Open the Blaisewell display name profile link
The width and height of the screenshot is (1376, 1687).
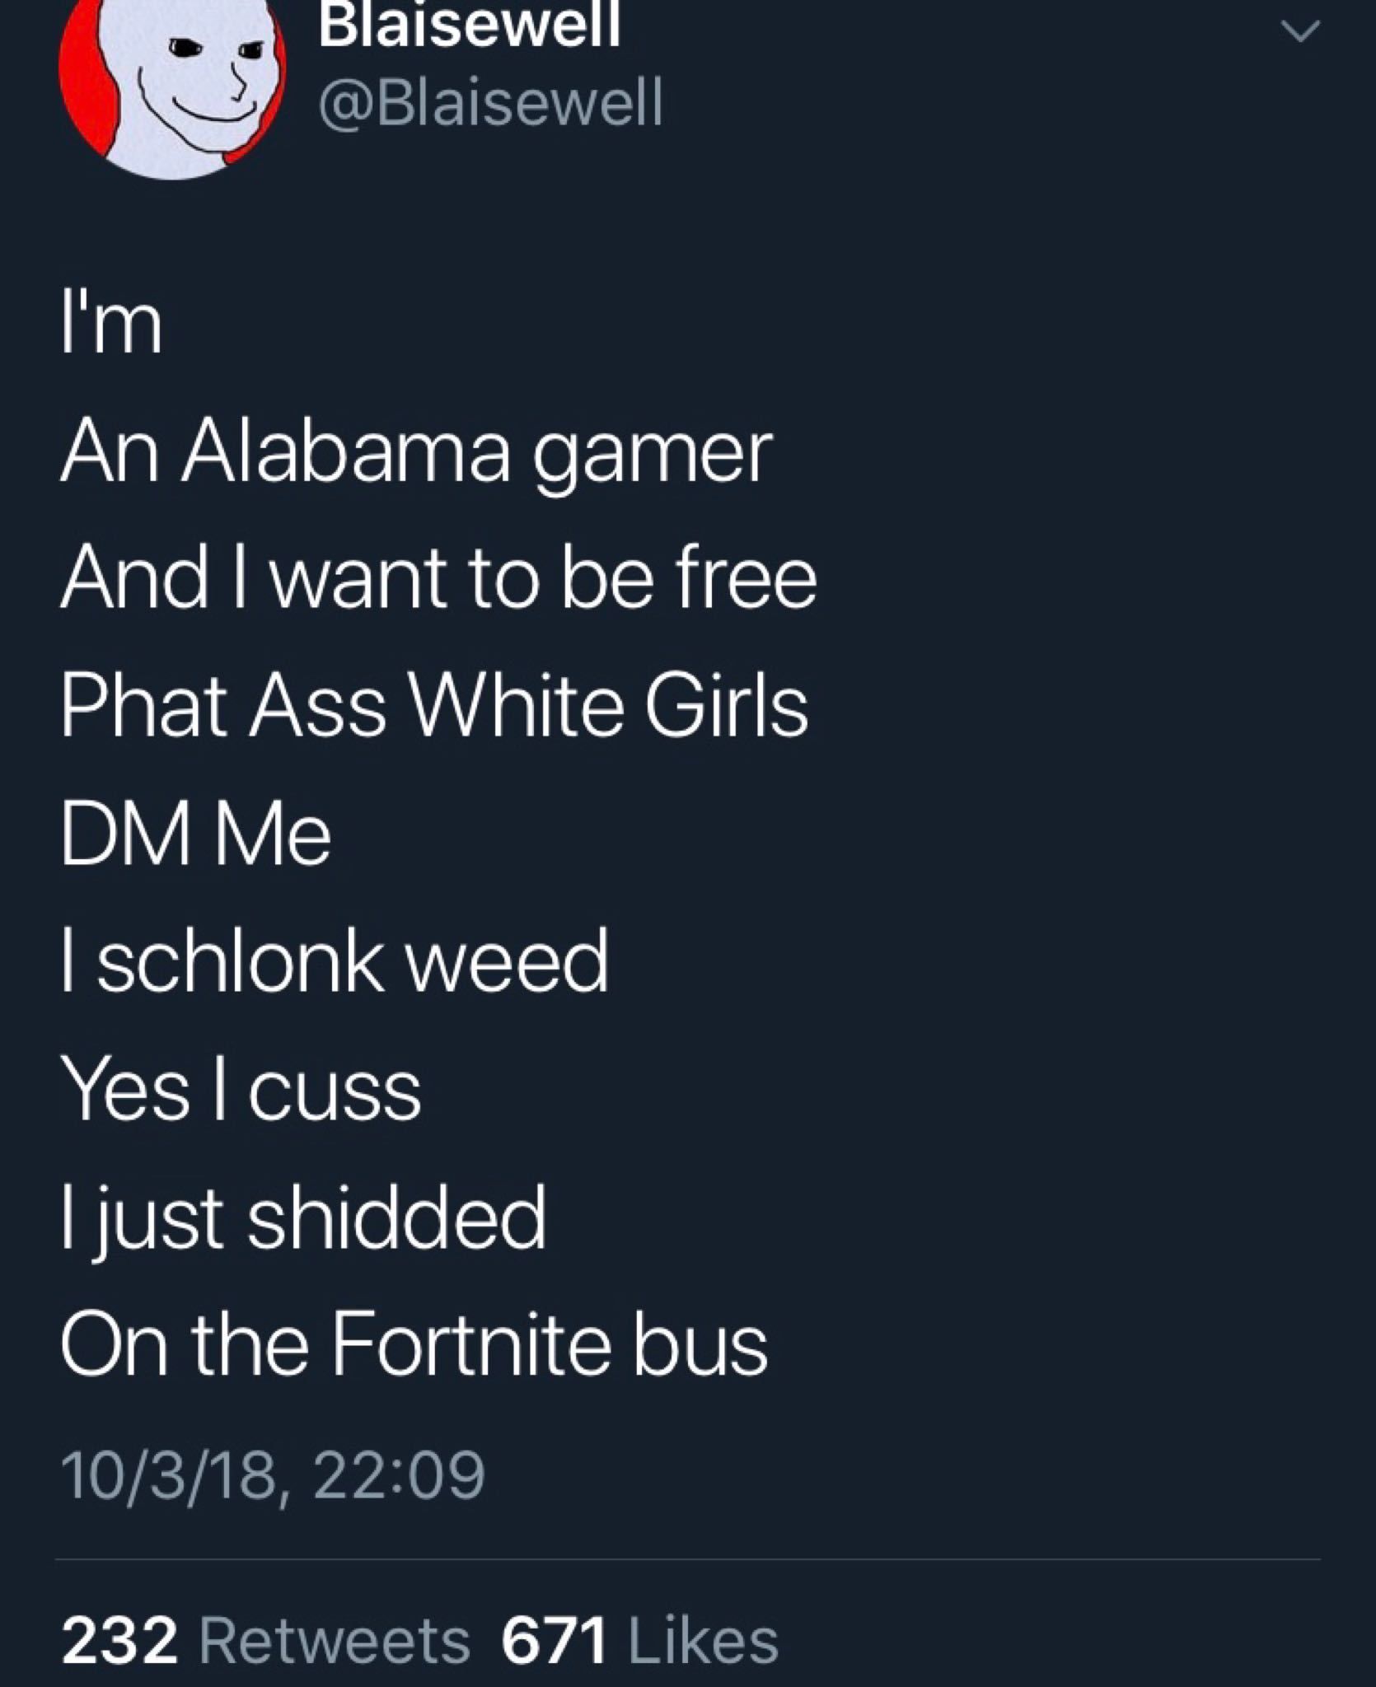469,24
